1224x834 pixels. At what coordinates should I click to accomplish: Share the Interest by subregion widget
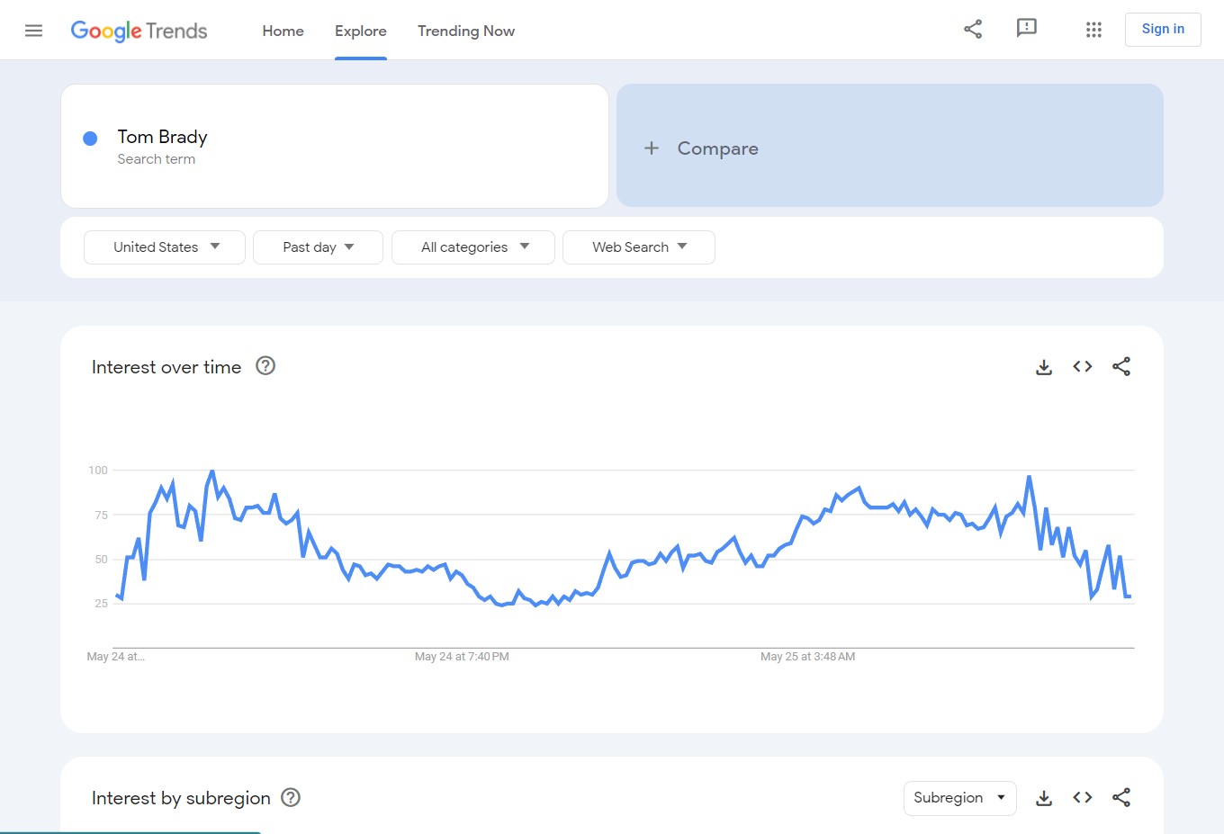tap(1121, 797)
